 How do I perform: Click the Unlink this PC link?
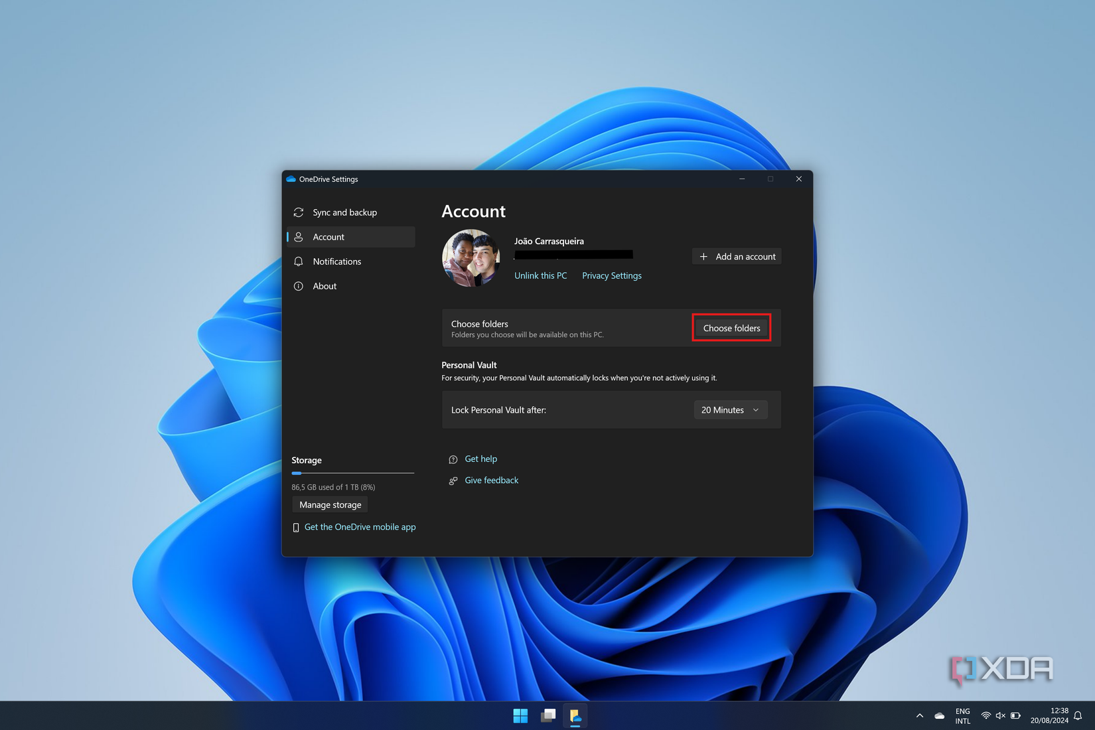click(x=540, y=275)
